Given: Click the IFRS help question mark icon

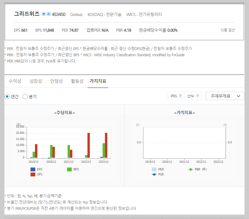Looking at the screenshot, I should [x=180, y=96].
